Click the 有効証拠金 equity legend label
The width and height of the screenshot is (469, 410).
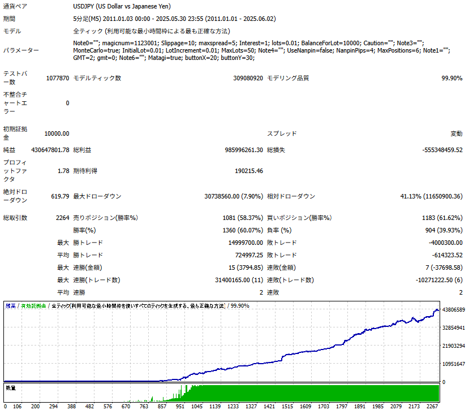33,305
